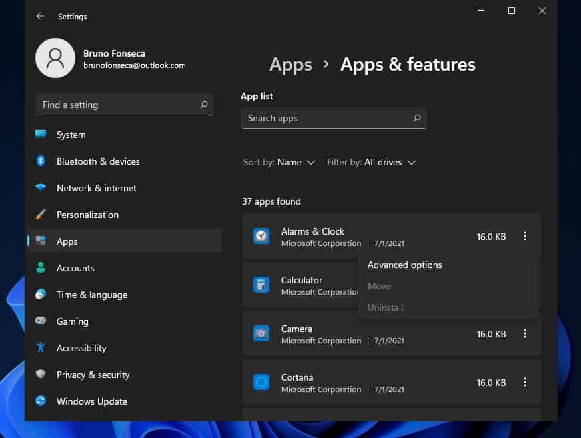581x438 pixels.
Task: Select Uninstall in the context menu
Action: [x=385, y=307]
